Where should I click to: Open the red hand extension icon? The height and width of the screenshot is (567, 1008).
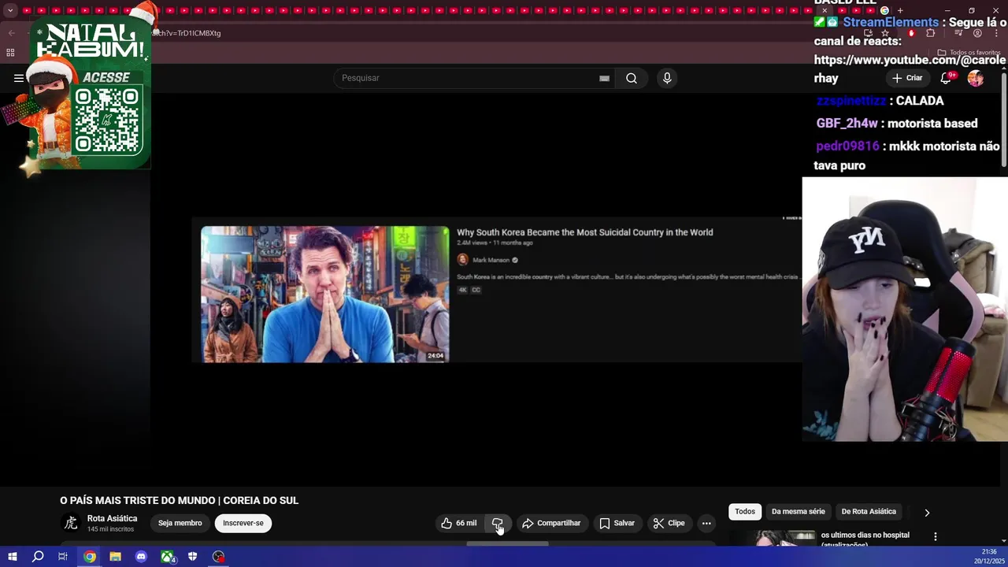click(911, 33)
